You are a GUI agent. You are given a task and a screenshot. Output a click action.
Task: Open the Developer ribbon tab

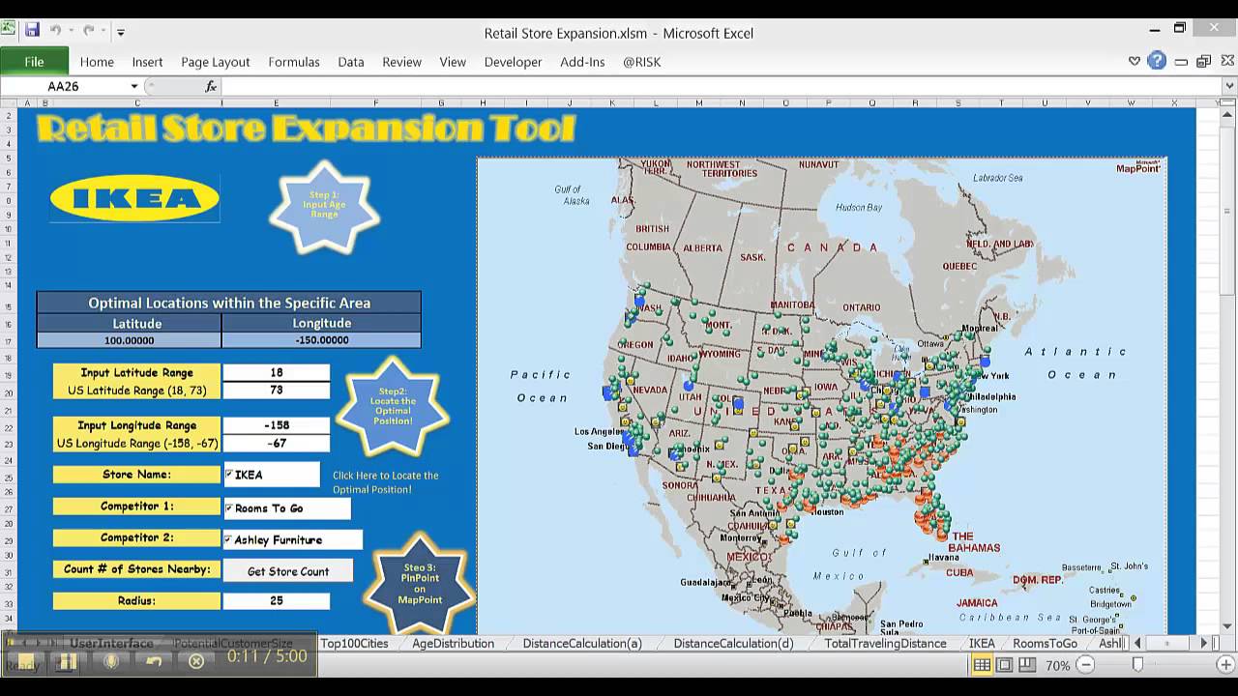pos(513,62)
